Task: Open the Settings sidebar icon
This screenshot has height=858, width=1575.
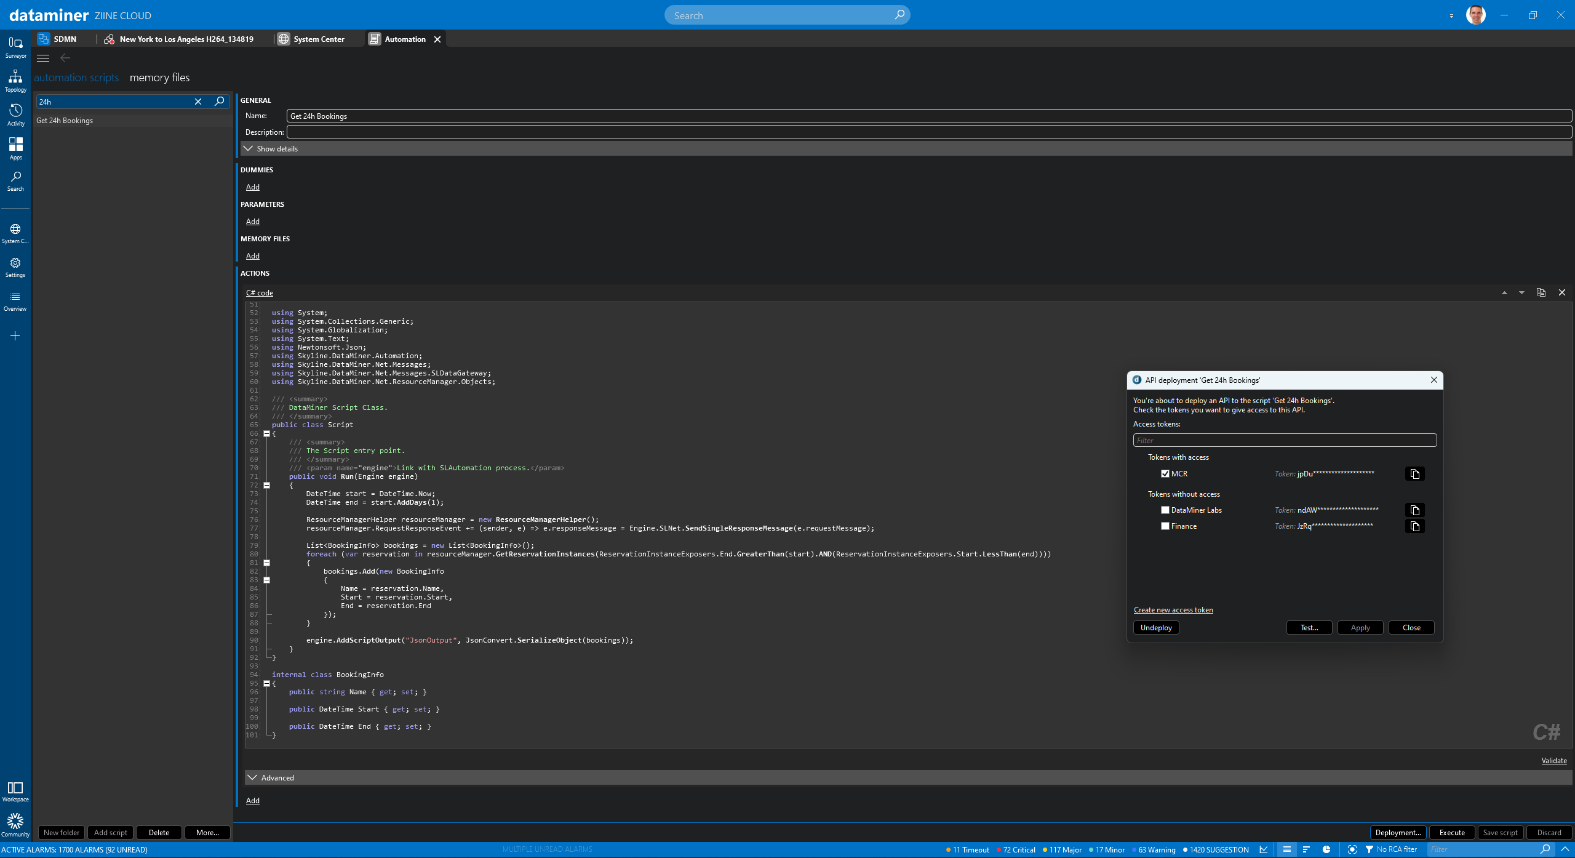Action: pos(15,268)
